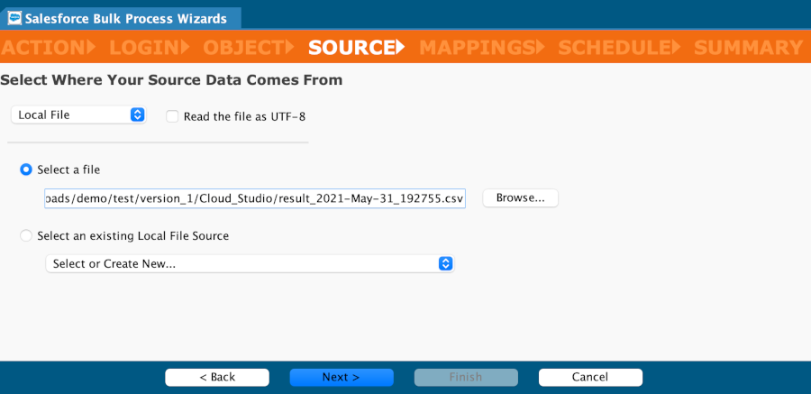Image resolution: width=811 pixels, height=394 pixels.
Task: Click the Browse... button
Action: 520,197
